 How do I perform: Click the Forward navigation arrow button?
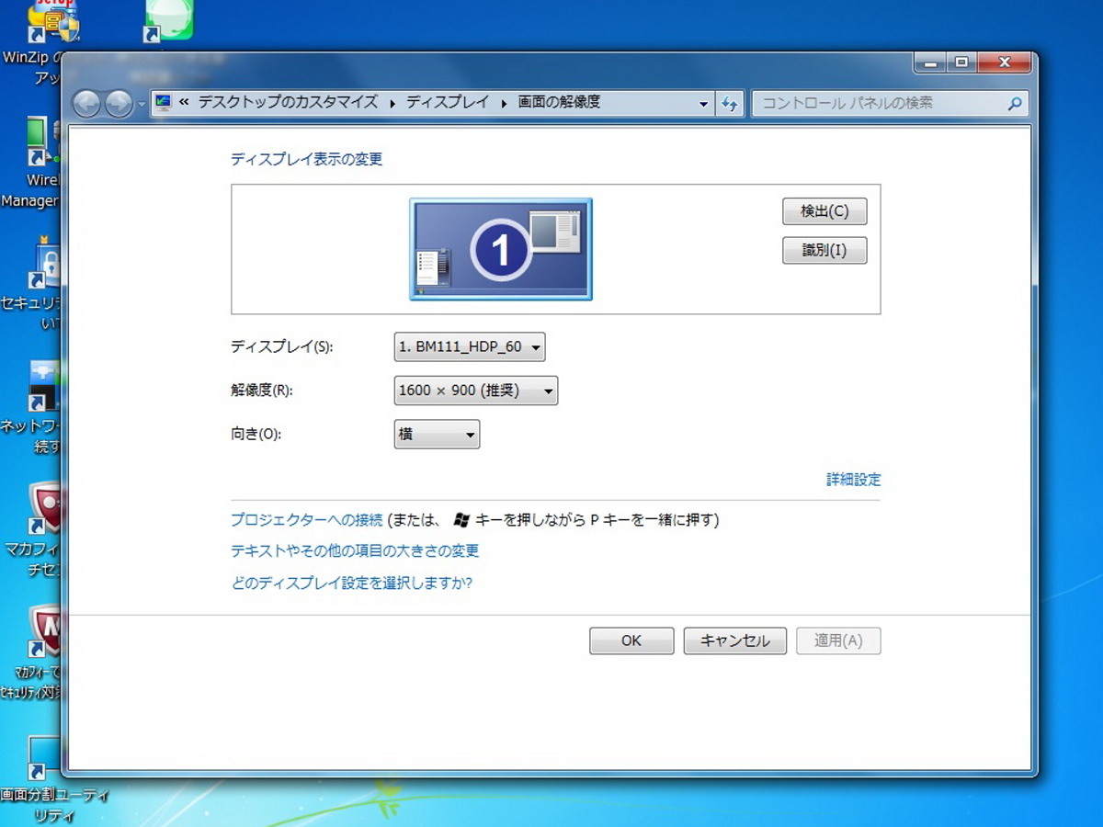point(119,104)
